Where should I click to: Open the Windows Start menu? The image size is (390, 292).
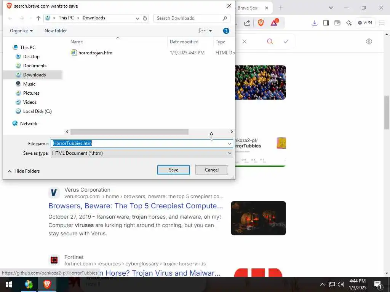point(9,284)
